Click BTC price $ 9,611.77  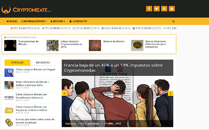click(25, 28)
